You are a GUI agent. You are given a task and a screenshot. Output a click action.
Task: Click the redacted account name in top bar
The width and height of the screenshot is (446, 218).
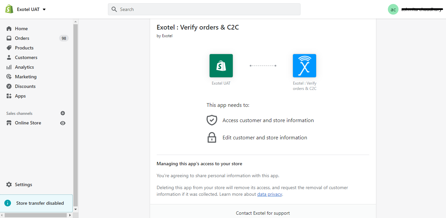pos(421,9)
